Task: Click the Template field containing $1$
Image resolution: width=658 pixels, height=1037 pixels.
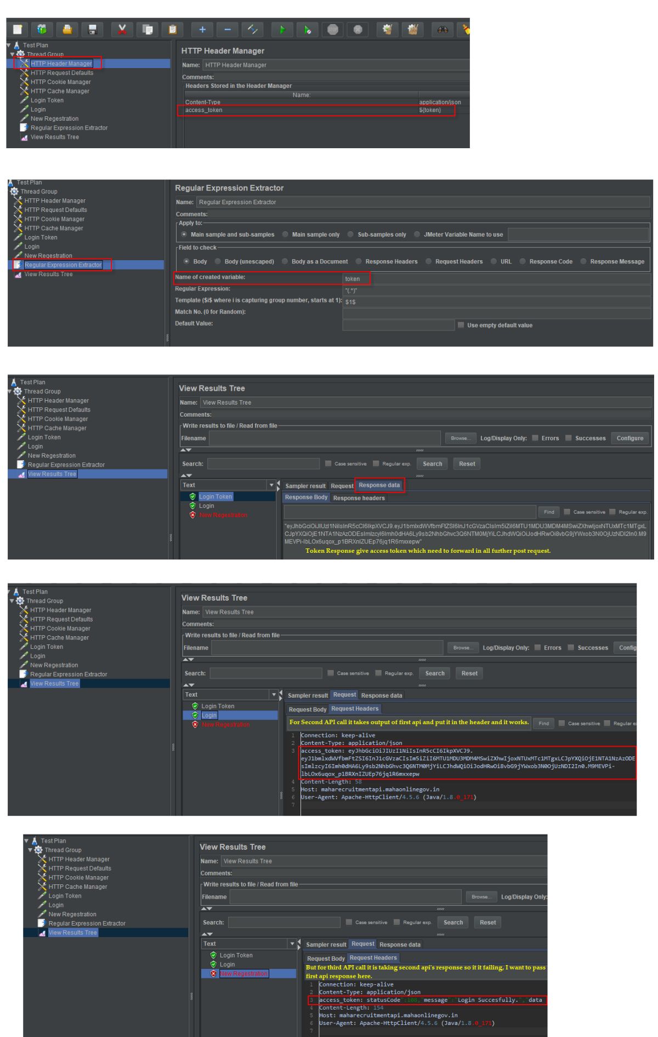Action: tap(497, 301)
